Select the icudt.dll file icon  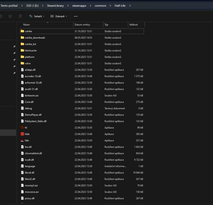point(22,160)
